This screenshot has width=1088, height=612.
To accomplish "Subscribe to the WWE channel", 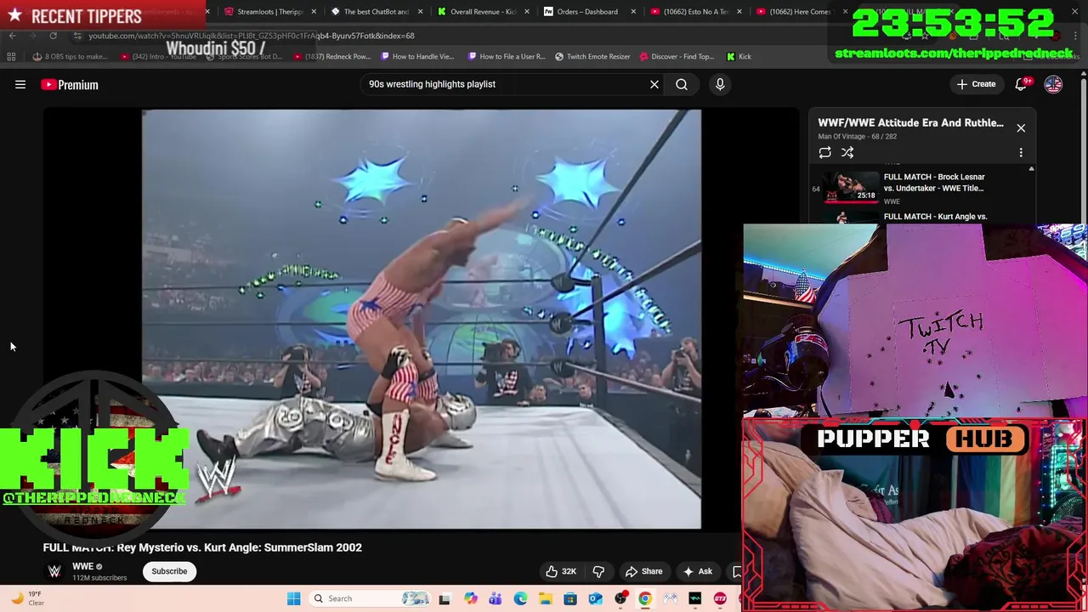I will pos(169,571).
